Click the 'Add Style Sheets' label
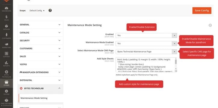This screenshot has width=218, height=108. click(x=105, y=58)
